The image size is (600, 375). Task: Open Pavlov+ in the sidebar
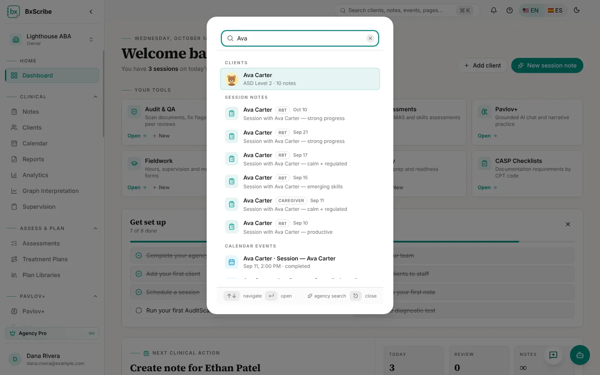(52, 311)
